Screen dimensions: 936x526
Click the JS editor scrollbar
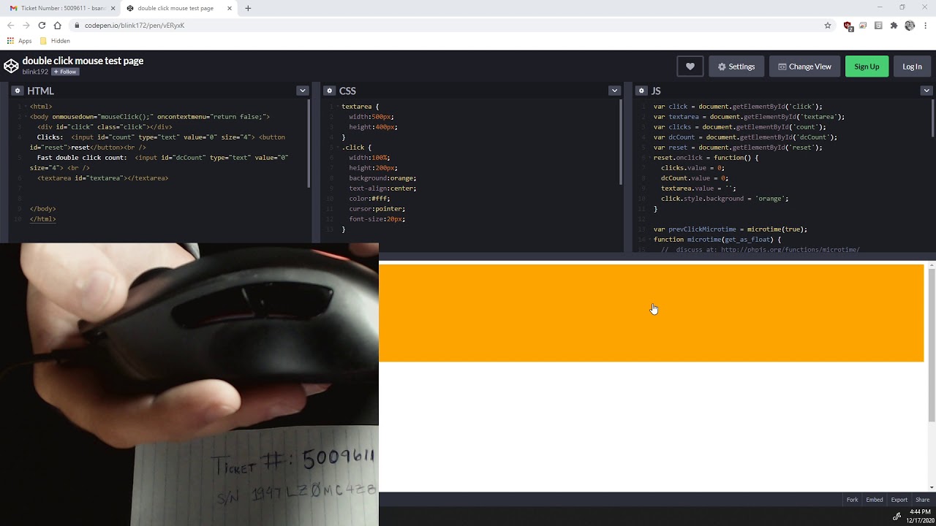(932, 118)
